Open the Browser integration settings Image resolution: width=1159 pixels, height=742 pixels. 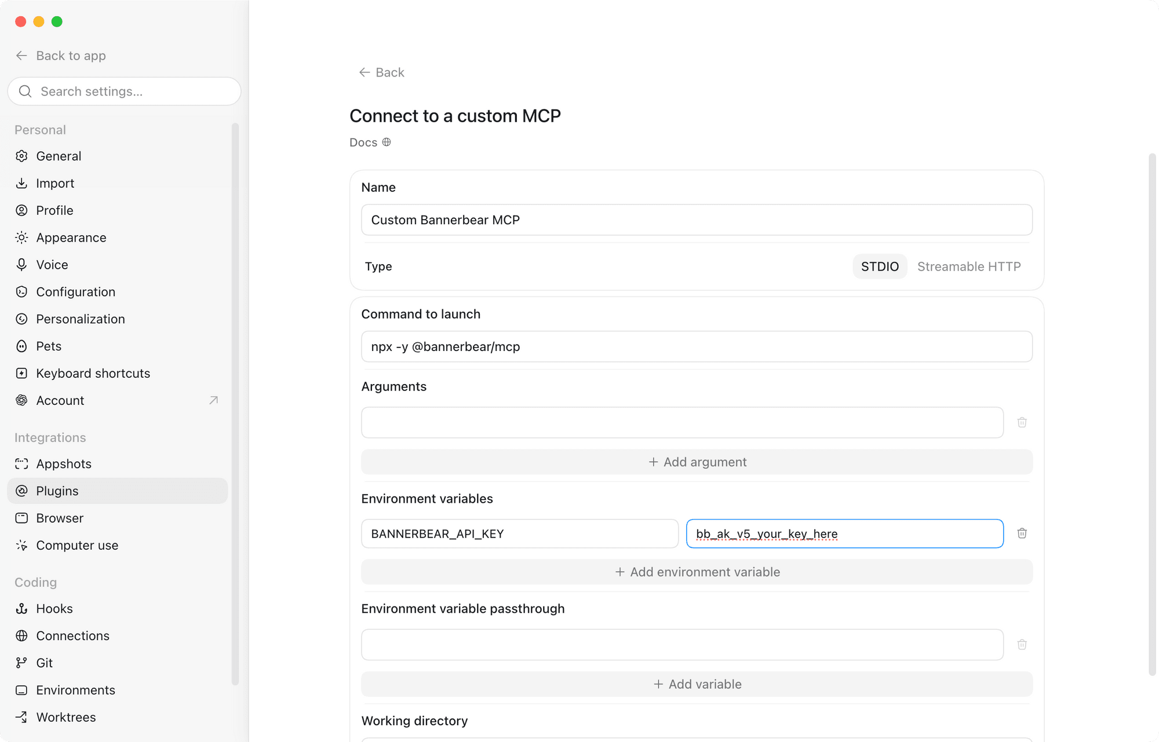pyautogui.click(x=117, y=518)
